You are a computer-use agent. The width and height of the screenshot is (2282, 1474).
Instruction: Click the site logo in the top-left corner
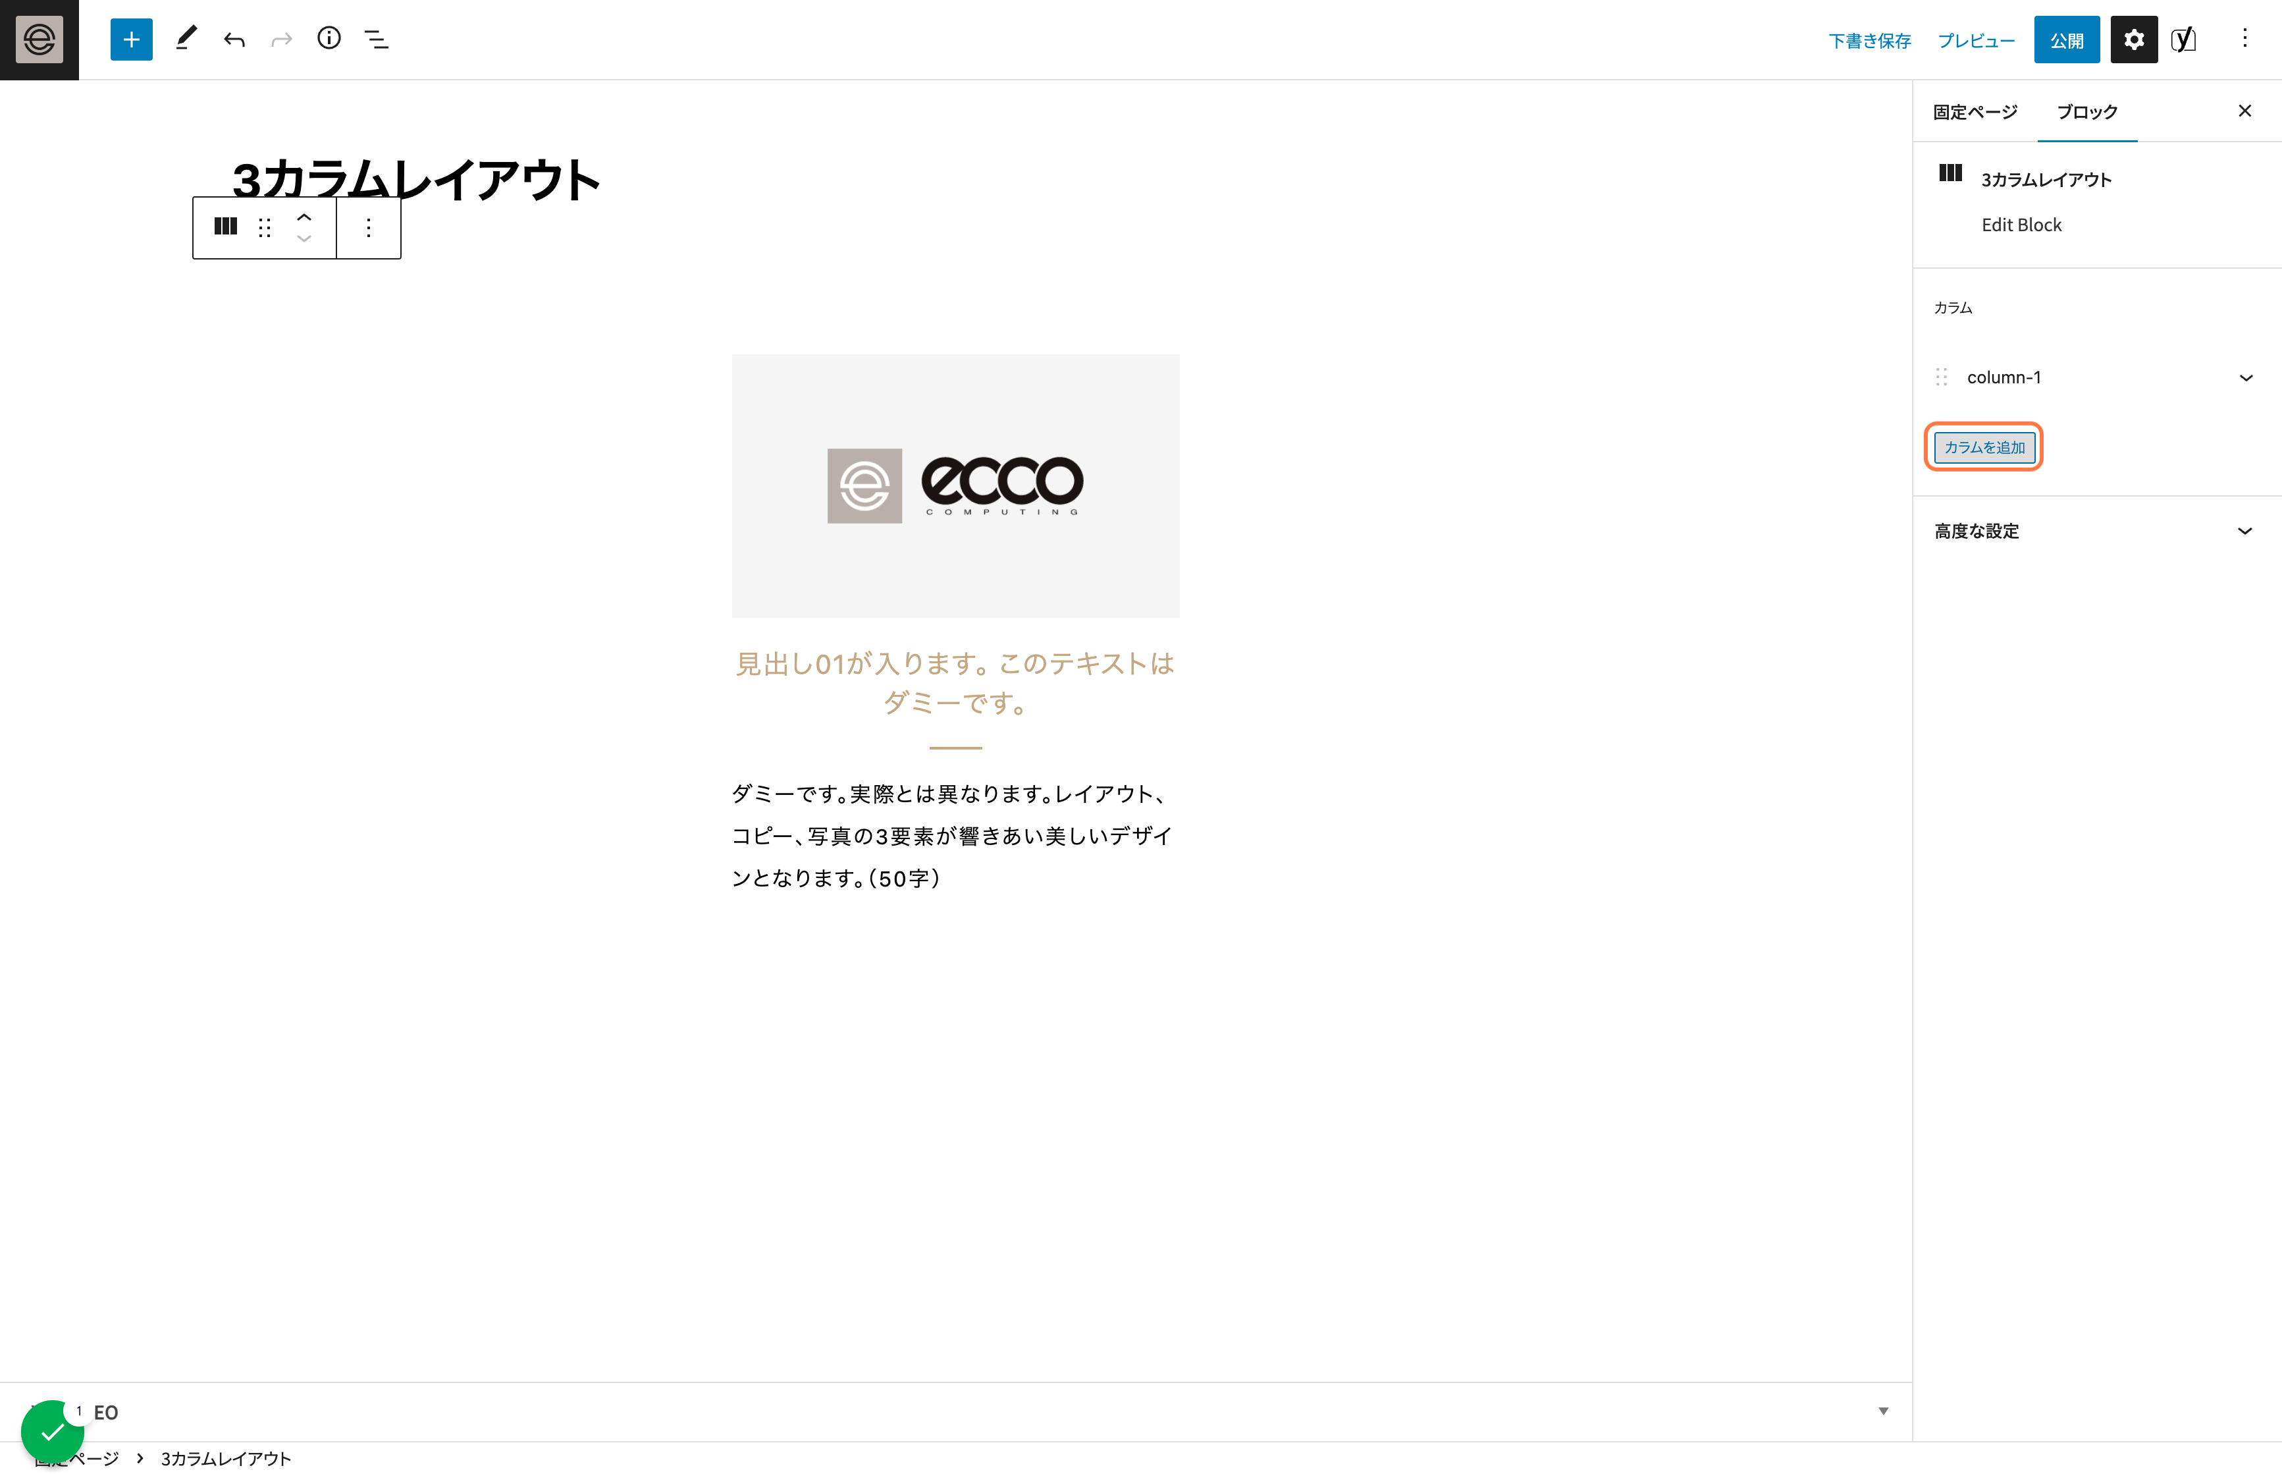tap(40, 40)
